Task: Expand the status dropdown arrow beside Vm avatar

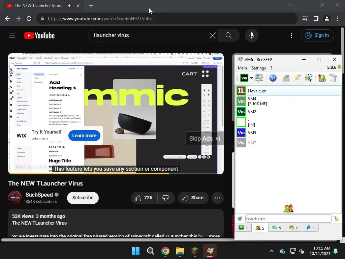Action: (251, 78)
